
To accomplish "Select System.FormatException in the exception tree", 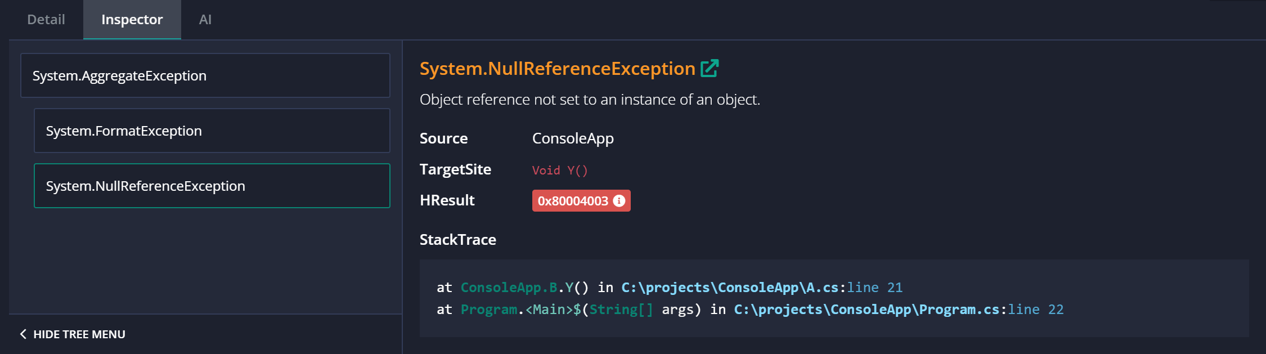I will coord(212,130).
